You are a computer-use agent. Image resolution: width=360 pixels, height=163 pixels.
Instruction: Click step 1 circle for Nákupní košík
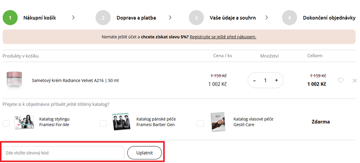[10, 18]
